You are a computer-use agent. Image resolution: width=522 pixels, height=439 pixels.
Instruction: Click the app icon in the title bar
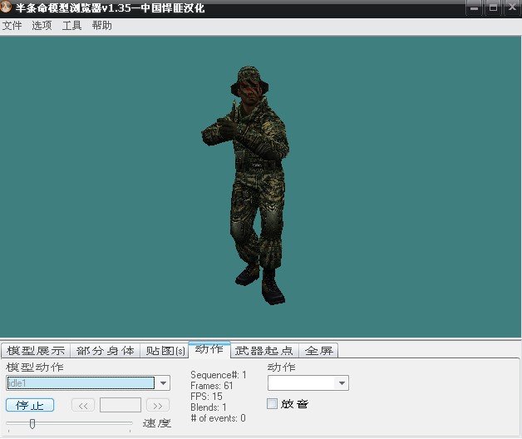(x=7, y=8)
